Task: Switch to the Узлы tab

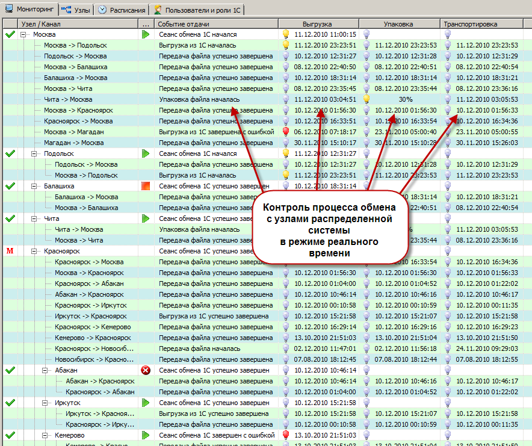Action: (78, 10)
